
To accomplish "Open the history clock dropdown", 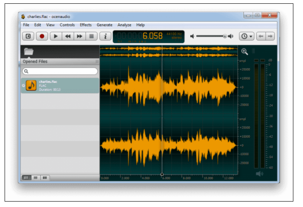I will coord(247,36).
